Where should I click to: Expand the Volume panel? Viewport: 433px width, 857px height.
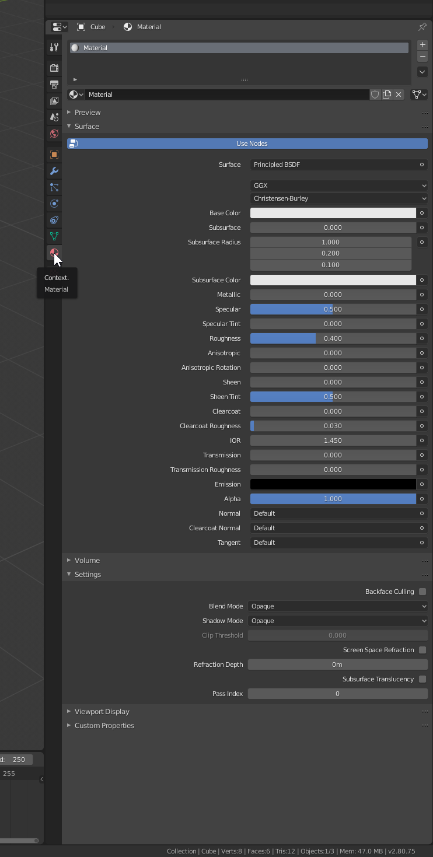click(87, 560)
